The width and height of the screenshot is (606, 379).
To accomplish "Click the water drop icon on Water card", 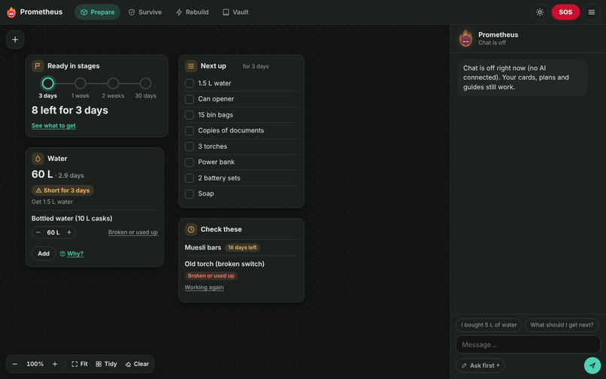I will (38, 159).
